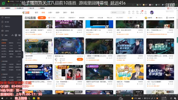Open the 650移速新版诺手教学 stream thumbnail
This screenshot has width=178, height=100.
click(x=130, y=46)
